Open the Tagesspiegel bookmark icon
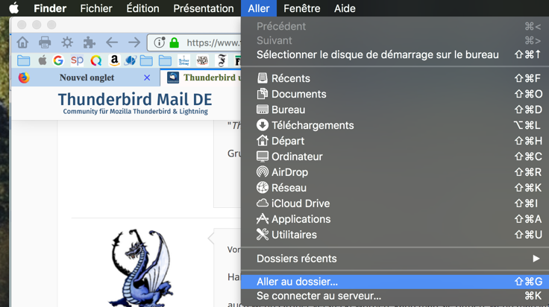The image size is (549, 307). [202, 60]
